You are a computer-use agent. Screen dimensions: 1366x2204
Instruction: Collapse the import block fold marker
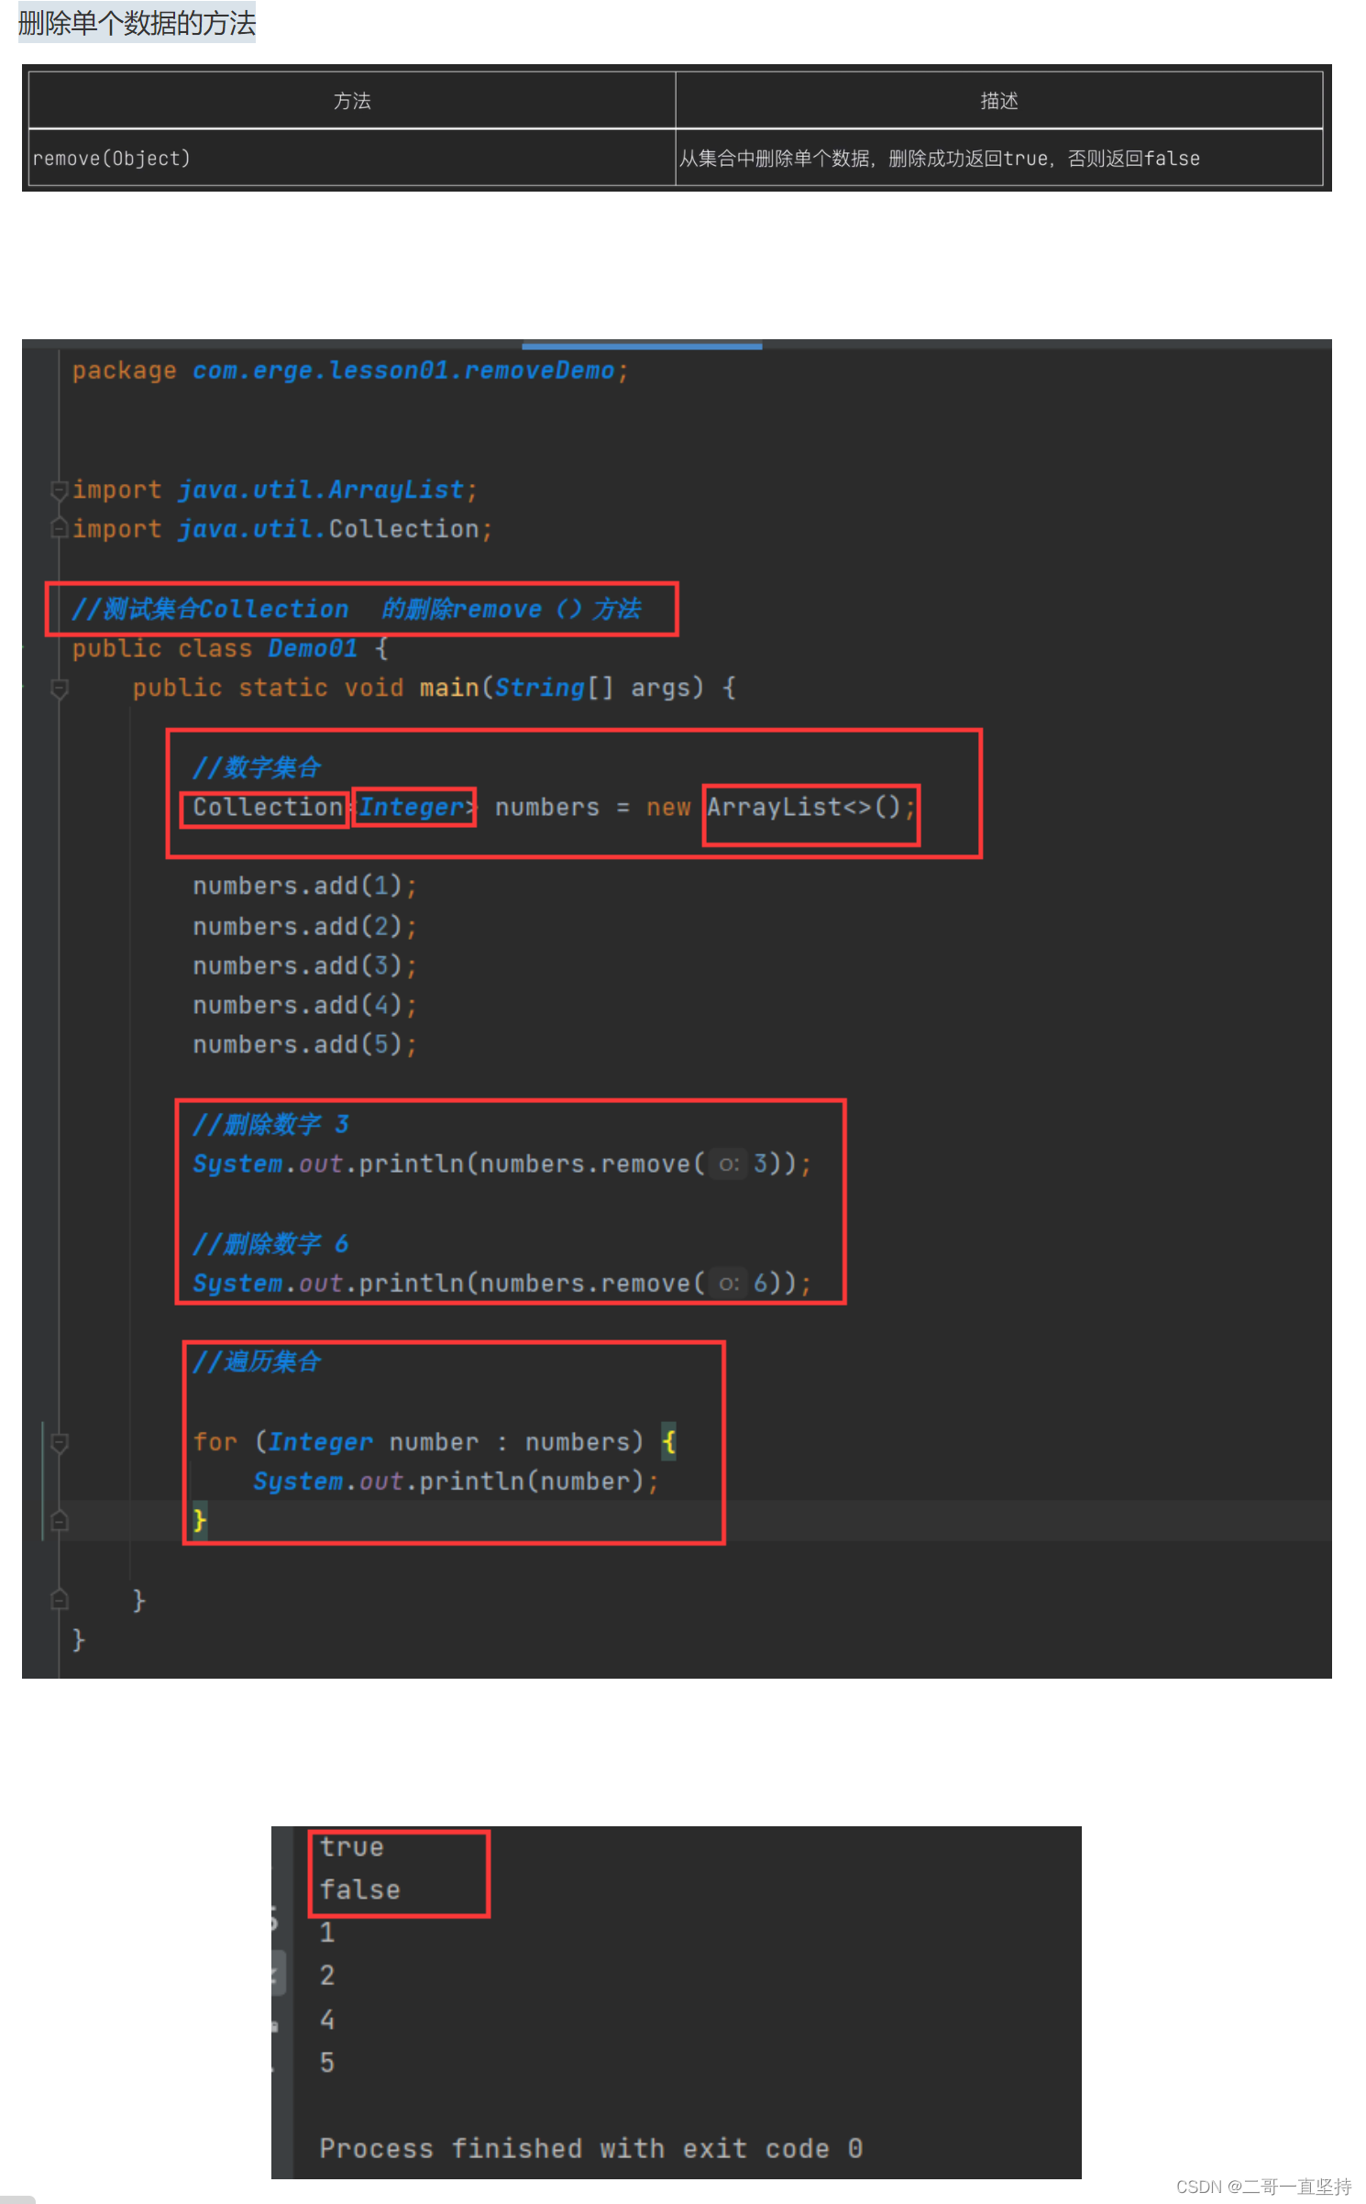[60, 490]
